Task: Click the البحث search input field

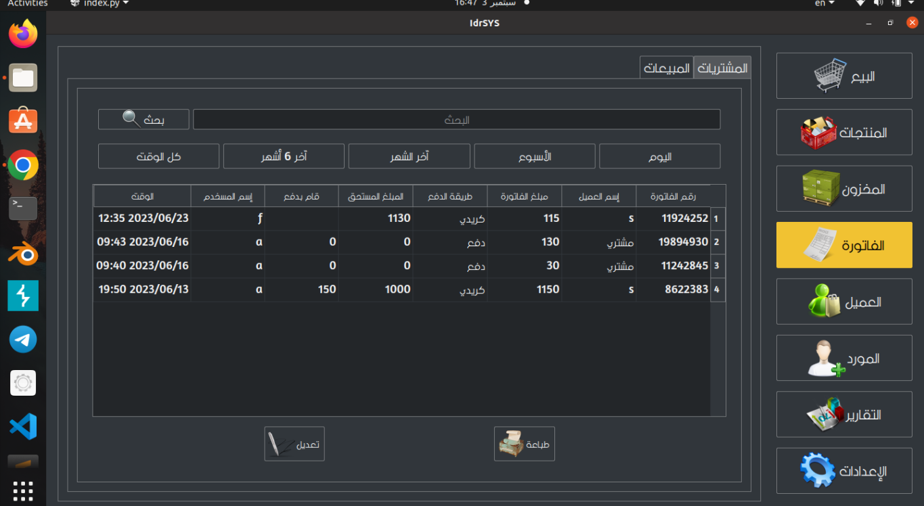Action: [457, 120]
